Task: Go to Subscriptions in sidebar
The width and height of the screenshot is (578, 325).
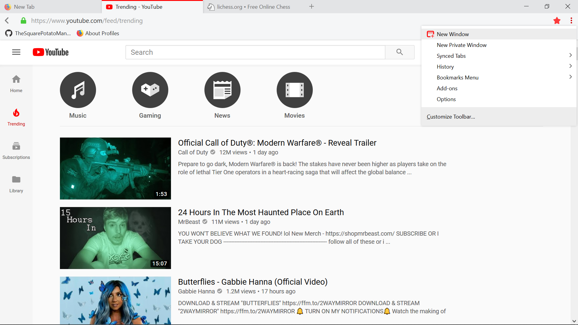Action: (16, 150)
